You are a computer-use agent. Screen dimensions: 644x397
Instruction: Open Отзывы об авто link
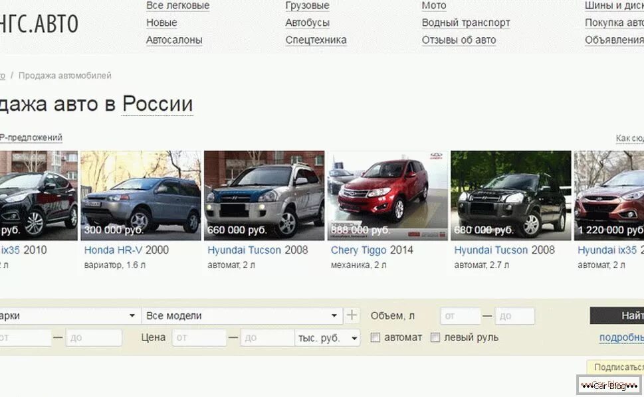459,40
